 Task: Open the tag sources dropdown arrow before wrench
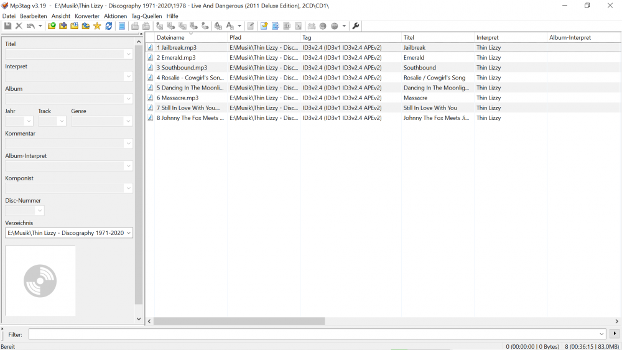tap(344, 26)
